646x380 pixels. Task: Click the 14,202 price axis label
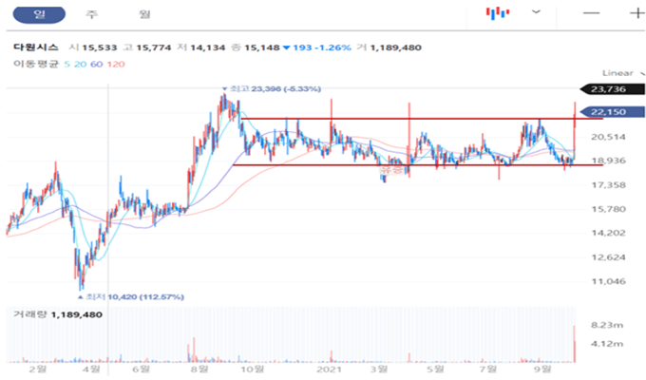click(608, 233)
